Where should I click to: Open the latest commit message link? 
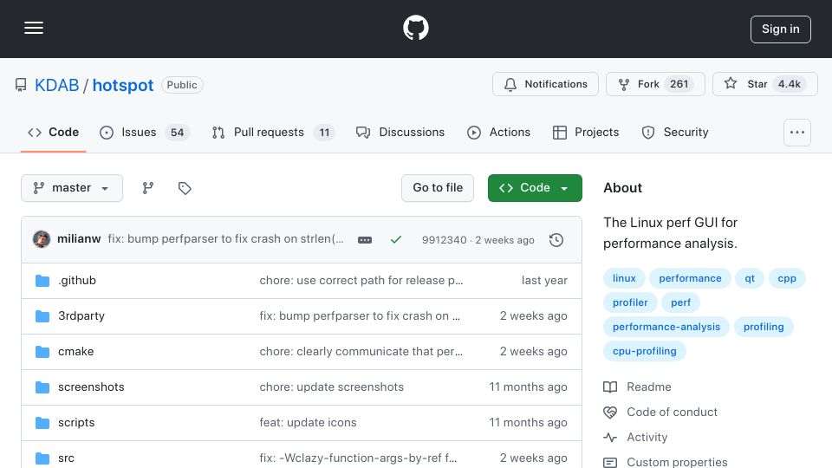(x=225, y=239)
